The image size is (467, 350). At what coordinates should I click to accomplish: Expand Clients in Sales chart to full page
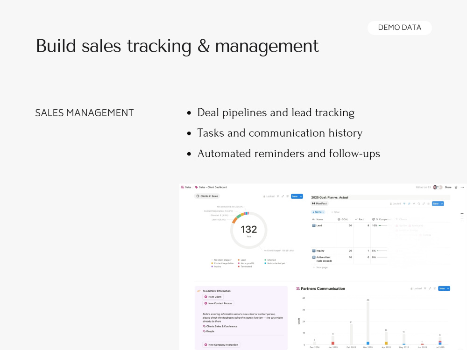(x=283, y=196)
